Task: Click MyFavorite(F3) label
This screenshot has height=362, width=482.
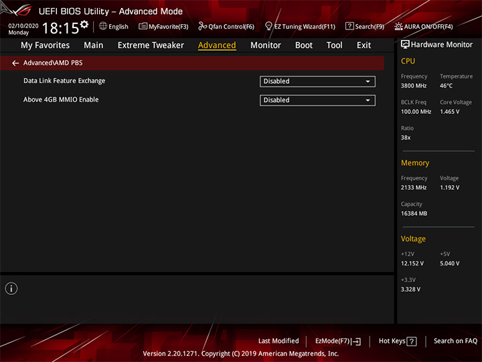Action: point(169,27)
